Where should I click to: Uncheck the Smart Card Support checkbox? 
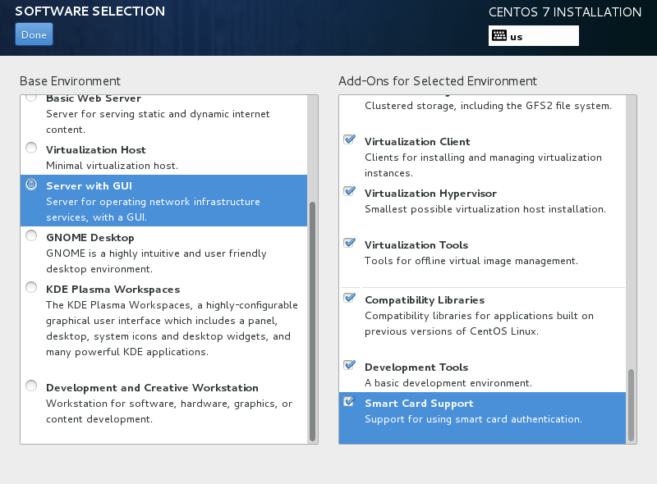pos(349,402)
